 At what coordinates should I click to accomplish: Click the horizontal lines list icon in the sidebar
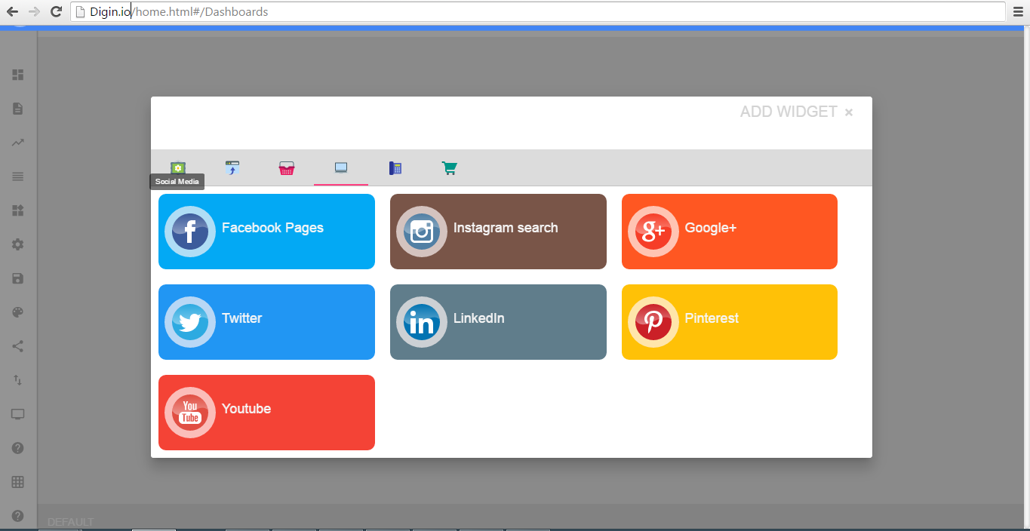coord(18,176)
